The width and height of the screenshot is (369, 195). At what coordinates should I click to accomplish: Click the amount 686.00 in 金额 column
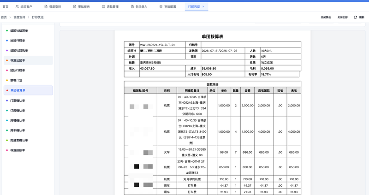(247, 152)
